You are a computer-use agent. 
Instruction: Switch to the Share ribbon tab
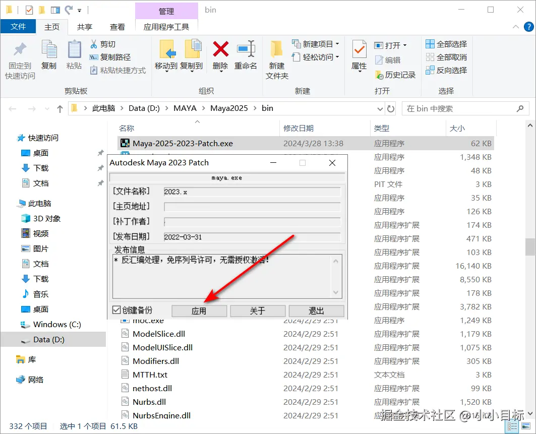click(84, 27)
